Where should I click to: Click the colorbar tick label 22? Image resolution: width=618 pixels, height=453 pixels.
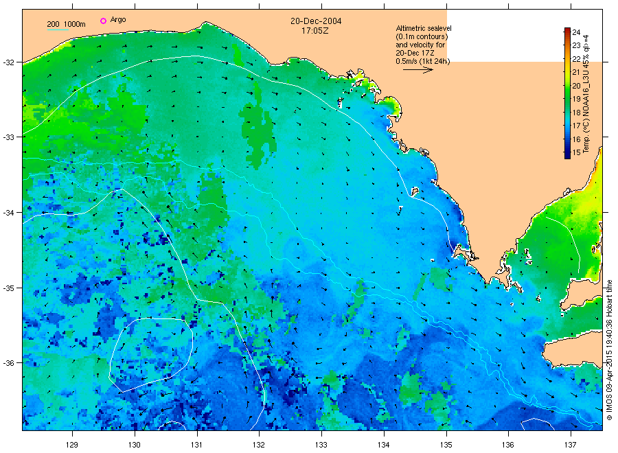click(x=576, y=59)
